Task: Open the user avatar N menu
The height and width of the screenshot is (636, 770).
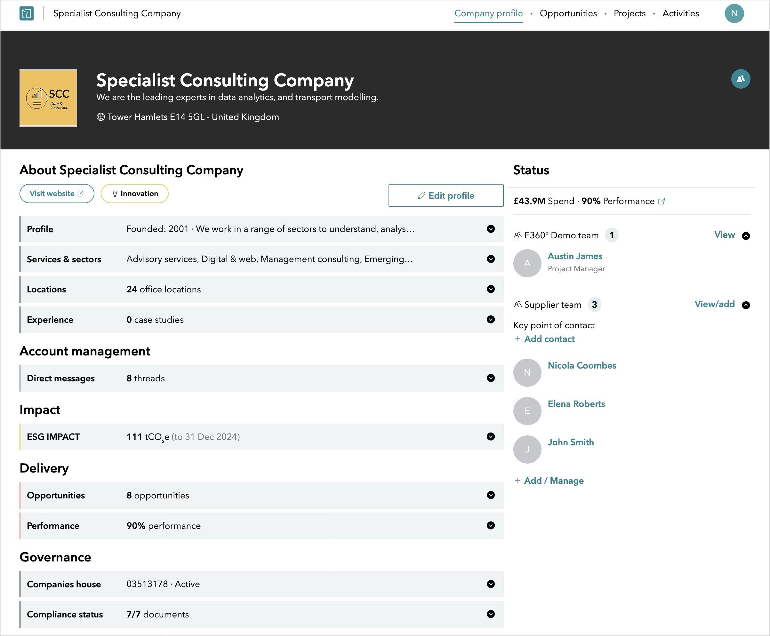Action: 734,13
